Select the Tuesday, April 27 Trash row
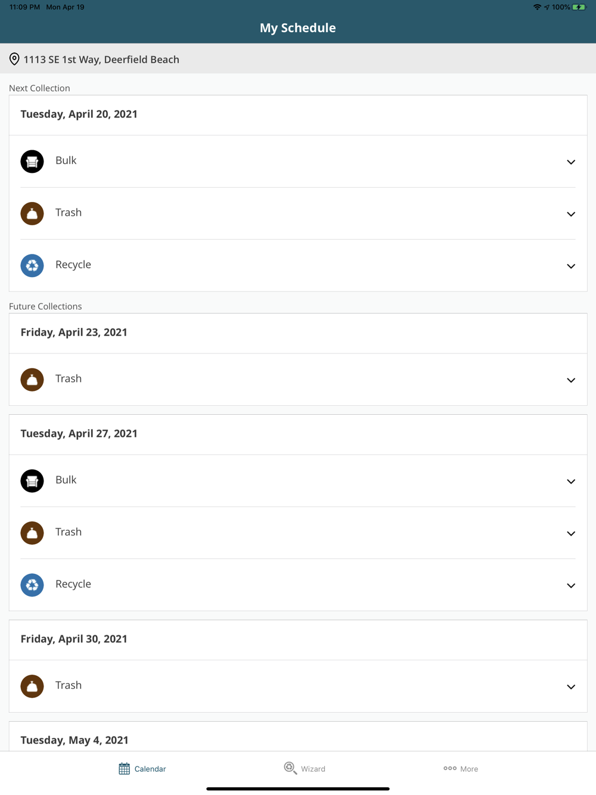The height and width of the screenshot is (795, 596). 298,532
